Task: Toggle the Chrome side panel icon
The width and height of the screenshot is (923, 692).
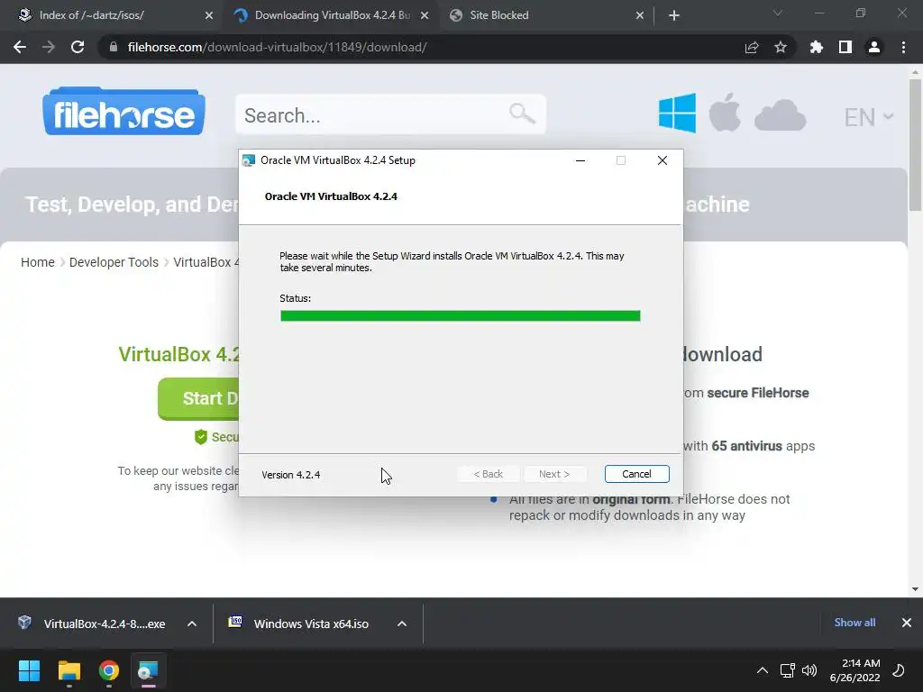Action: coord(845,47)
